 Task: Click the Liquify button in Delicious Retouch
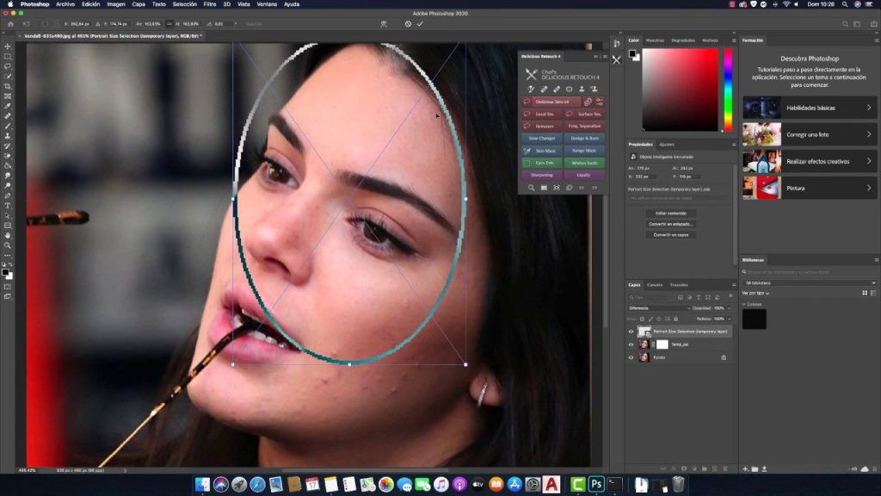[x=583, y=175]
